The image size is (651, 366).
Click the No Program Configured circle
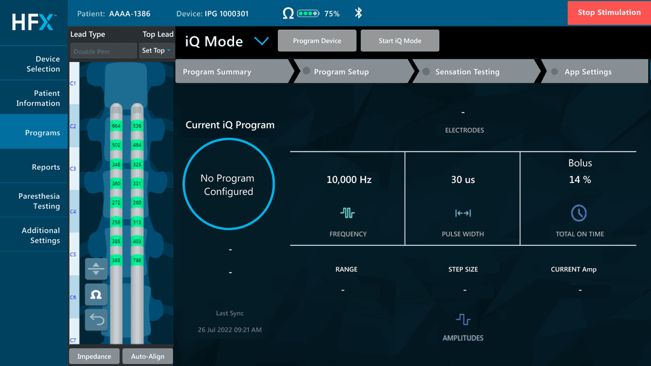pos(228,184)
